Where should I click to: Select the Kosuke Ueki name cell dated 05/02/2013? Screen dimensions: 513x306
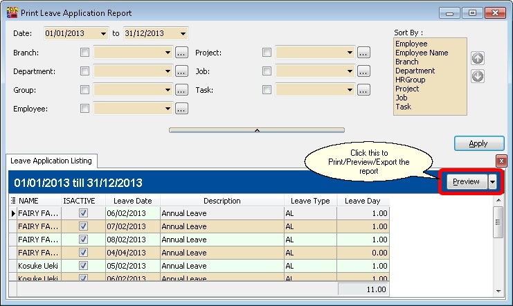(x=39, y=265)
